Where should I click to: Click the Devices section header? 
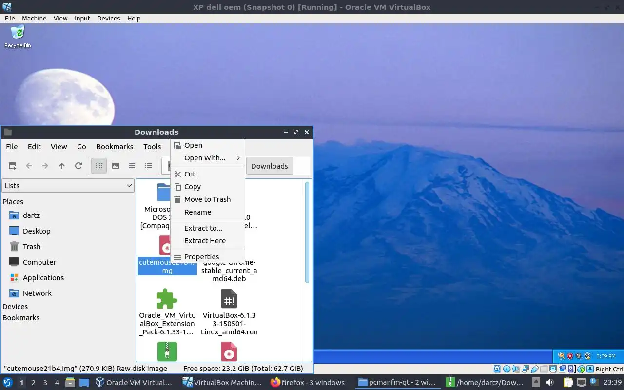(15, 307)
